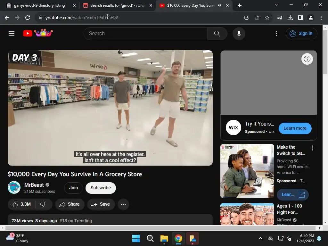Subscribe to the MrBeast channel
This screenshot has width=328, height=246.
point(101,188)
